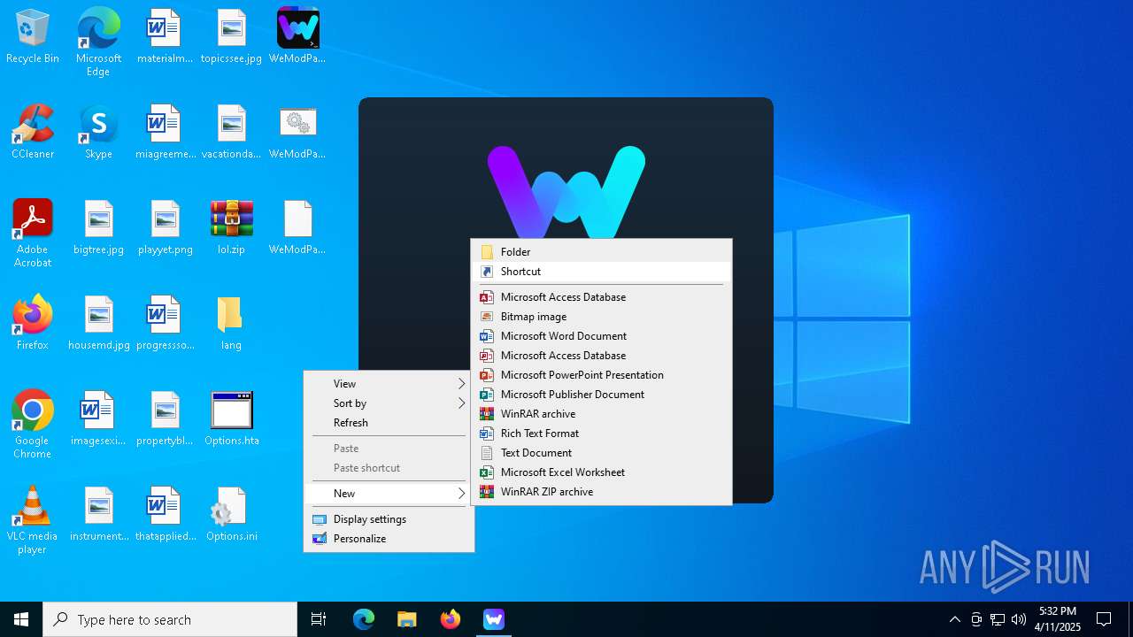1133x637 pixels.
Task: Open the Windows Start menu
Action: 21,619
